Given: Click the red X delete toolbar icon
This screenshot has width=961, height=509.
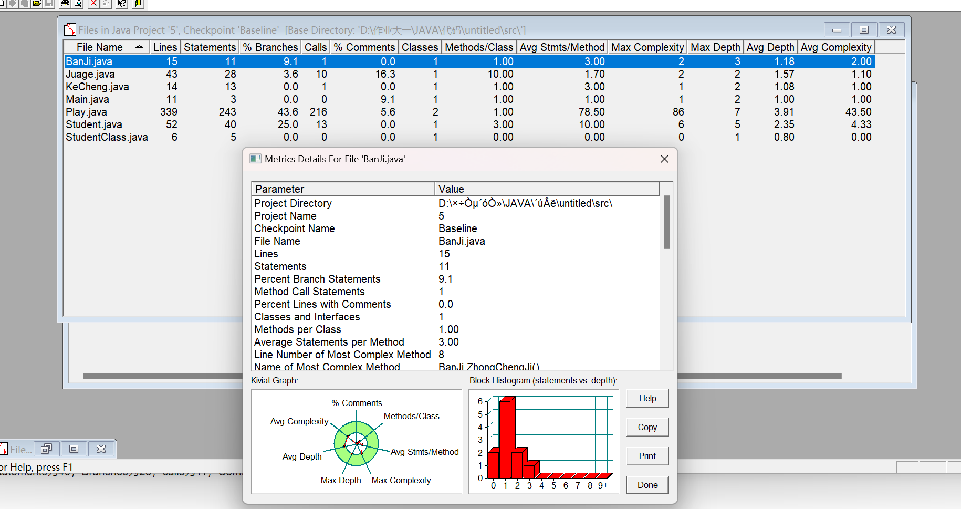Looking at the screenshot, I should tap(93, 3).
